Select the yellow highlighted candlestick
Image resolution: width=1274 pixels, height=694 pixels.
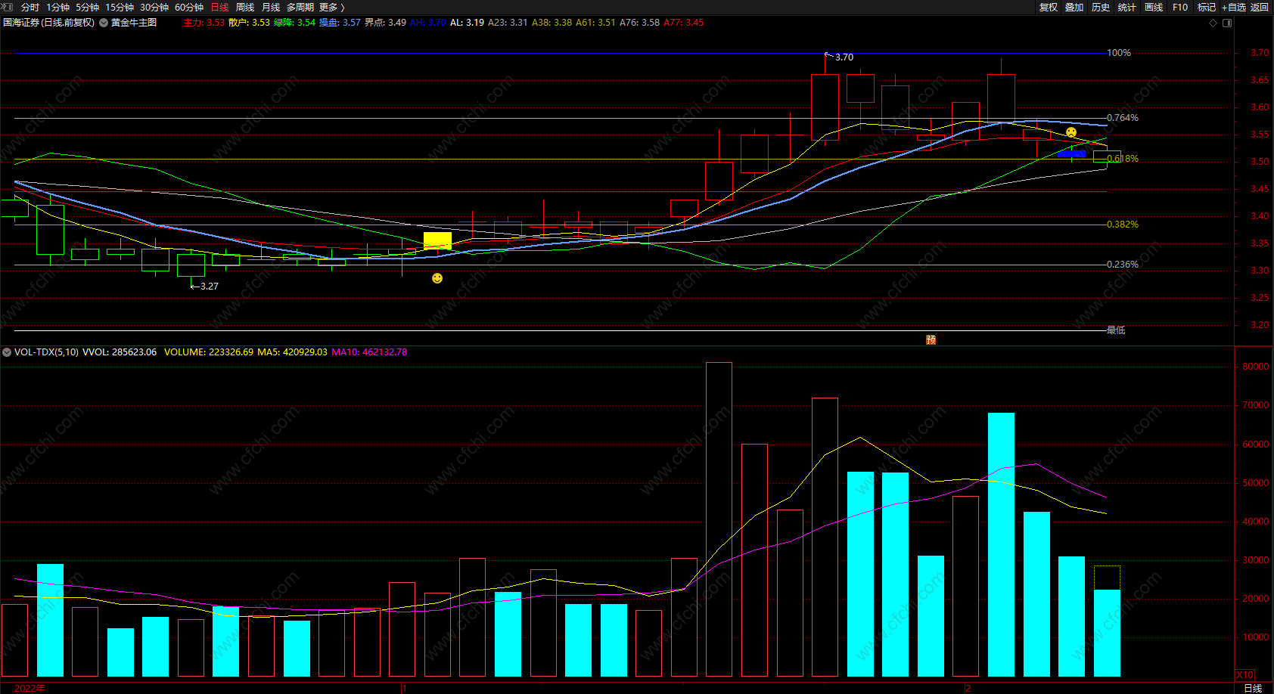tap(437, 241)
